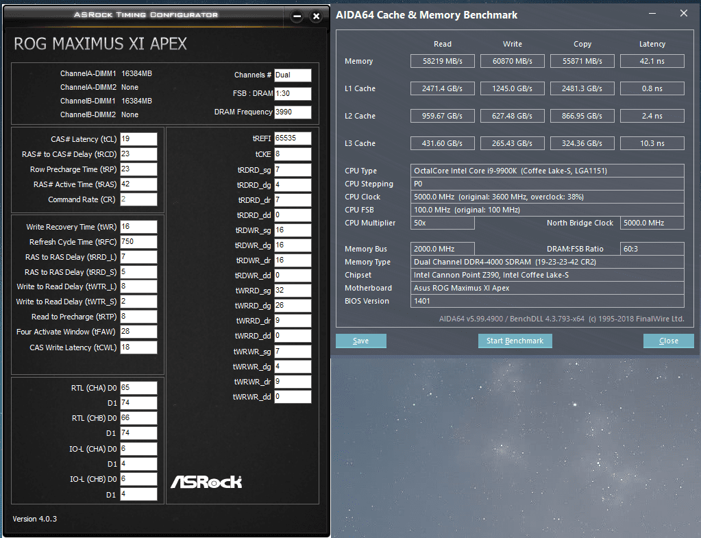Screen dimensions: 701x538
Task: Select the tRRD_L field
Action: click(138, 257)
